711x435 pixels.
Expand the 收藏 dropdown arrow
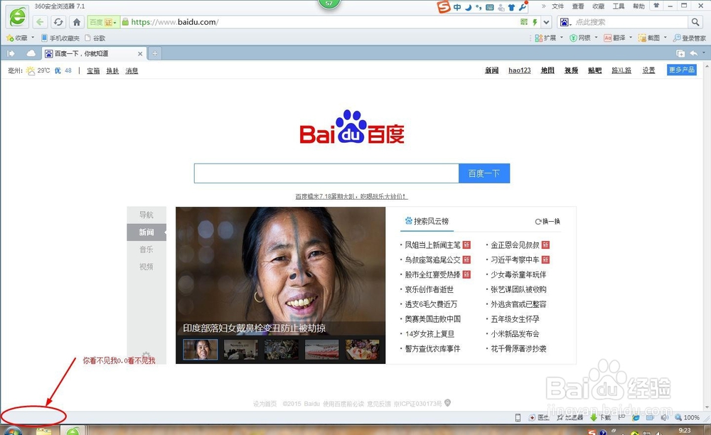[x=33, y=38]
